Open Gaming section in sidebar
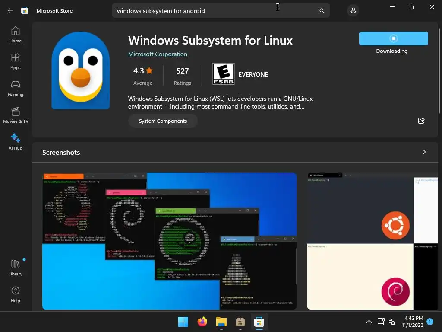 (16, 88)
